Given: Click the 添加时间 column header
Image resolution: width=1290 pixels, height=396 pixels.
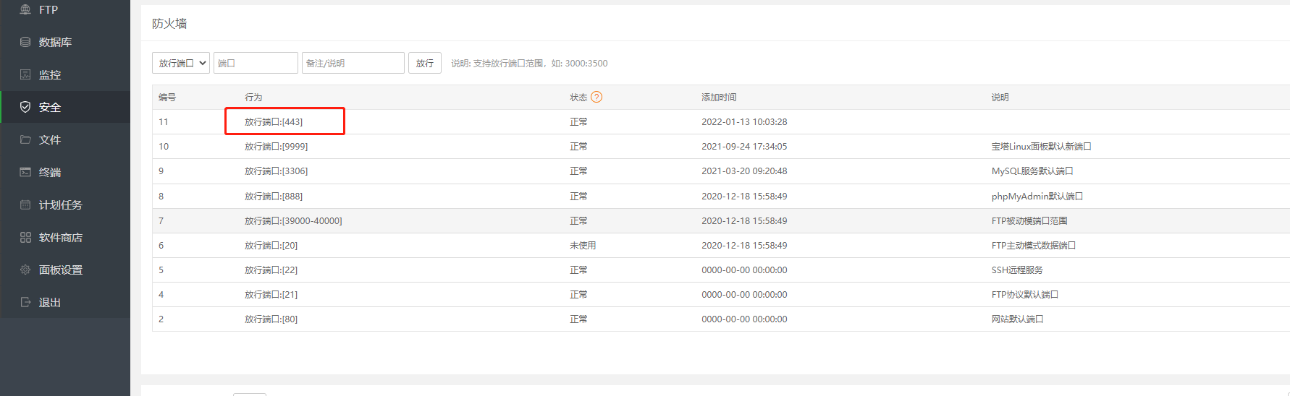Looking at the screenshot, I should 719,97.
